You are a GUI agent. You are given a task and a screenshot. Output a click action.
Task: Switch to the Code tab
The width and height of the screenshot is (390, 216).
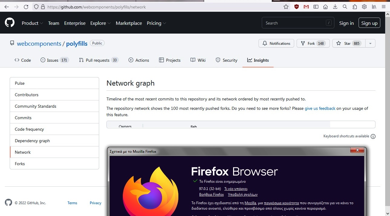(x=23, y=60)
